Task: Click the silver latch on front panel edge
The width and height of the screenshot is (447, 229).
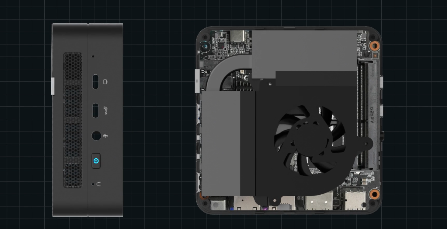Action: [53, 86]
